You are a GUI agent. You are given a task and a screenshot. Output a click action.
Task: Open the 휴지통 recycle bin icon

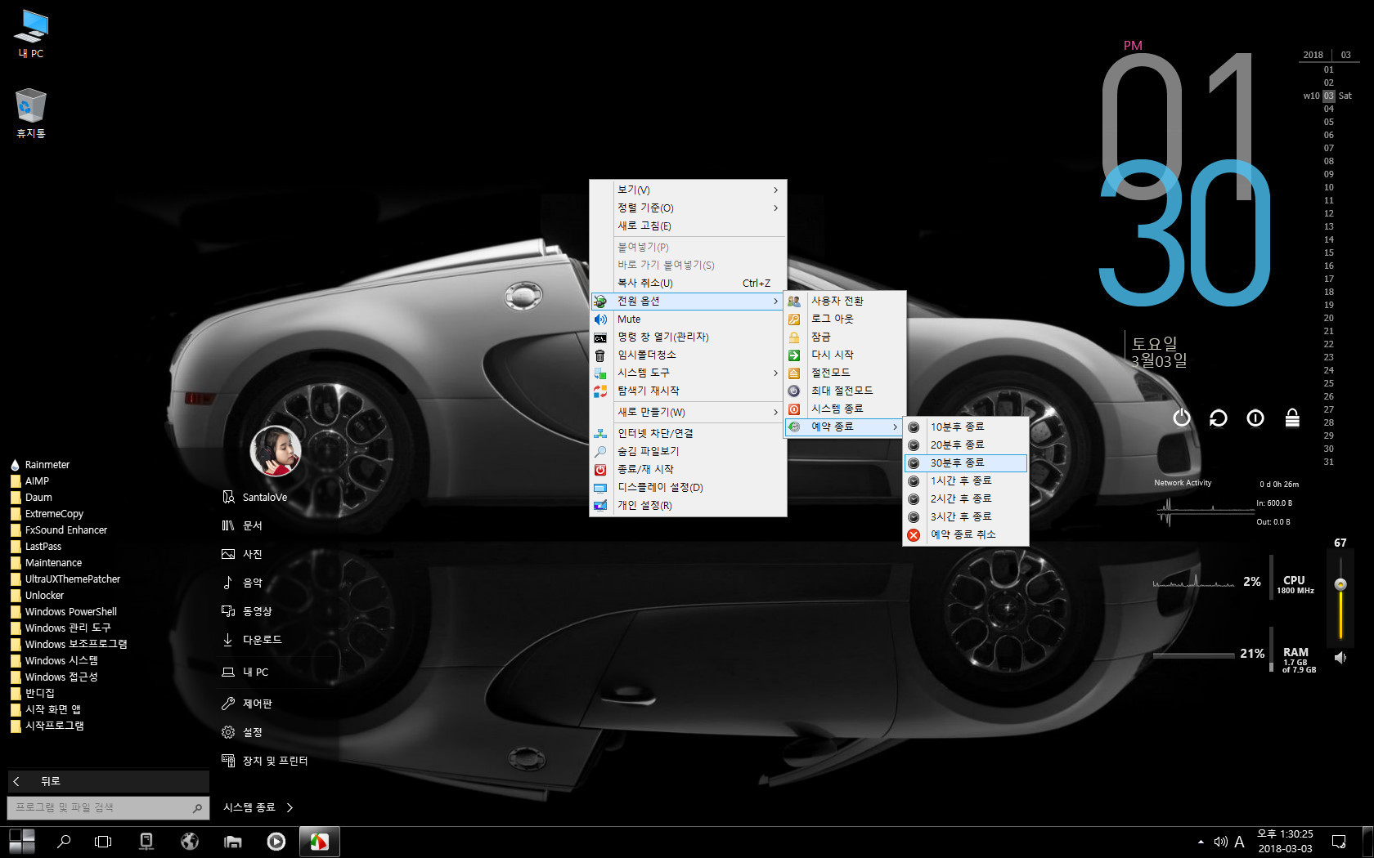click(x=31, y=113)
